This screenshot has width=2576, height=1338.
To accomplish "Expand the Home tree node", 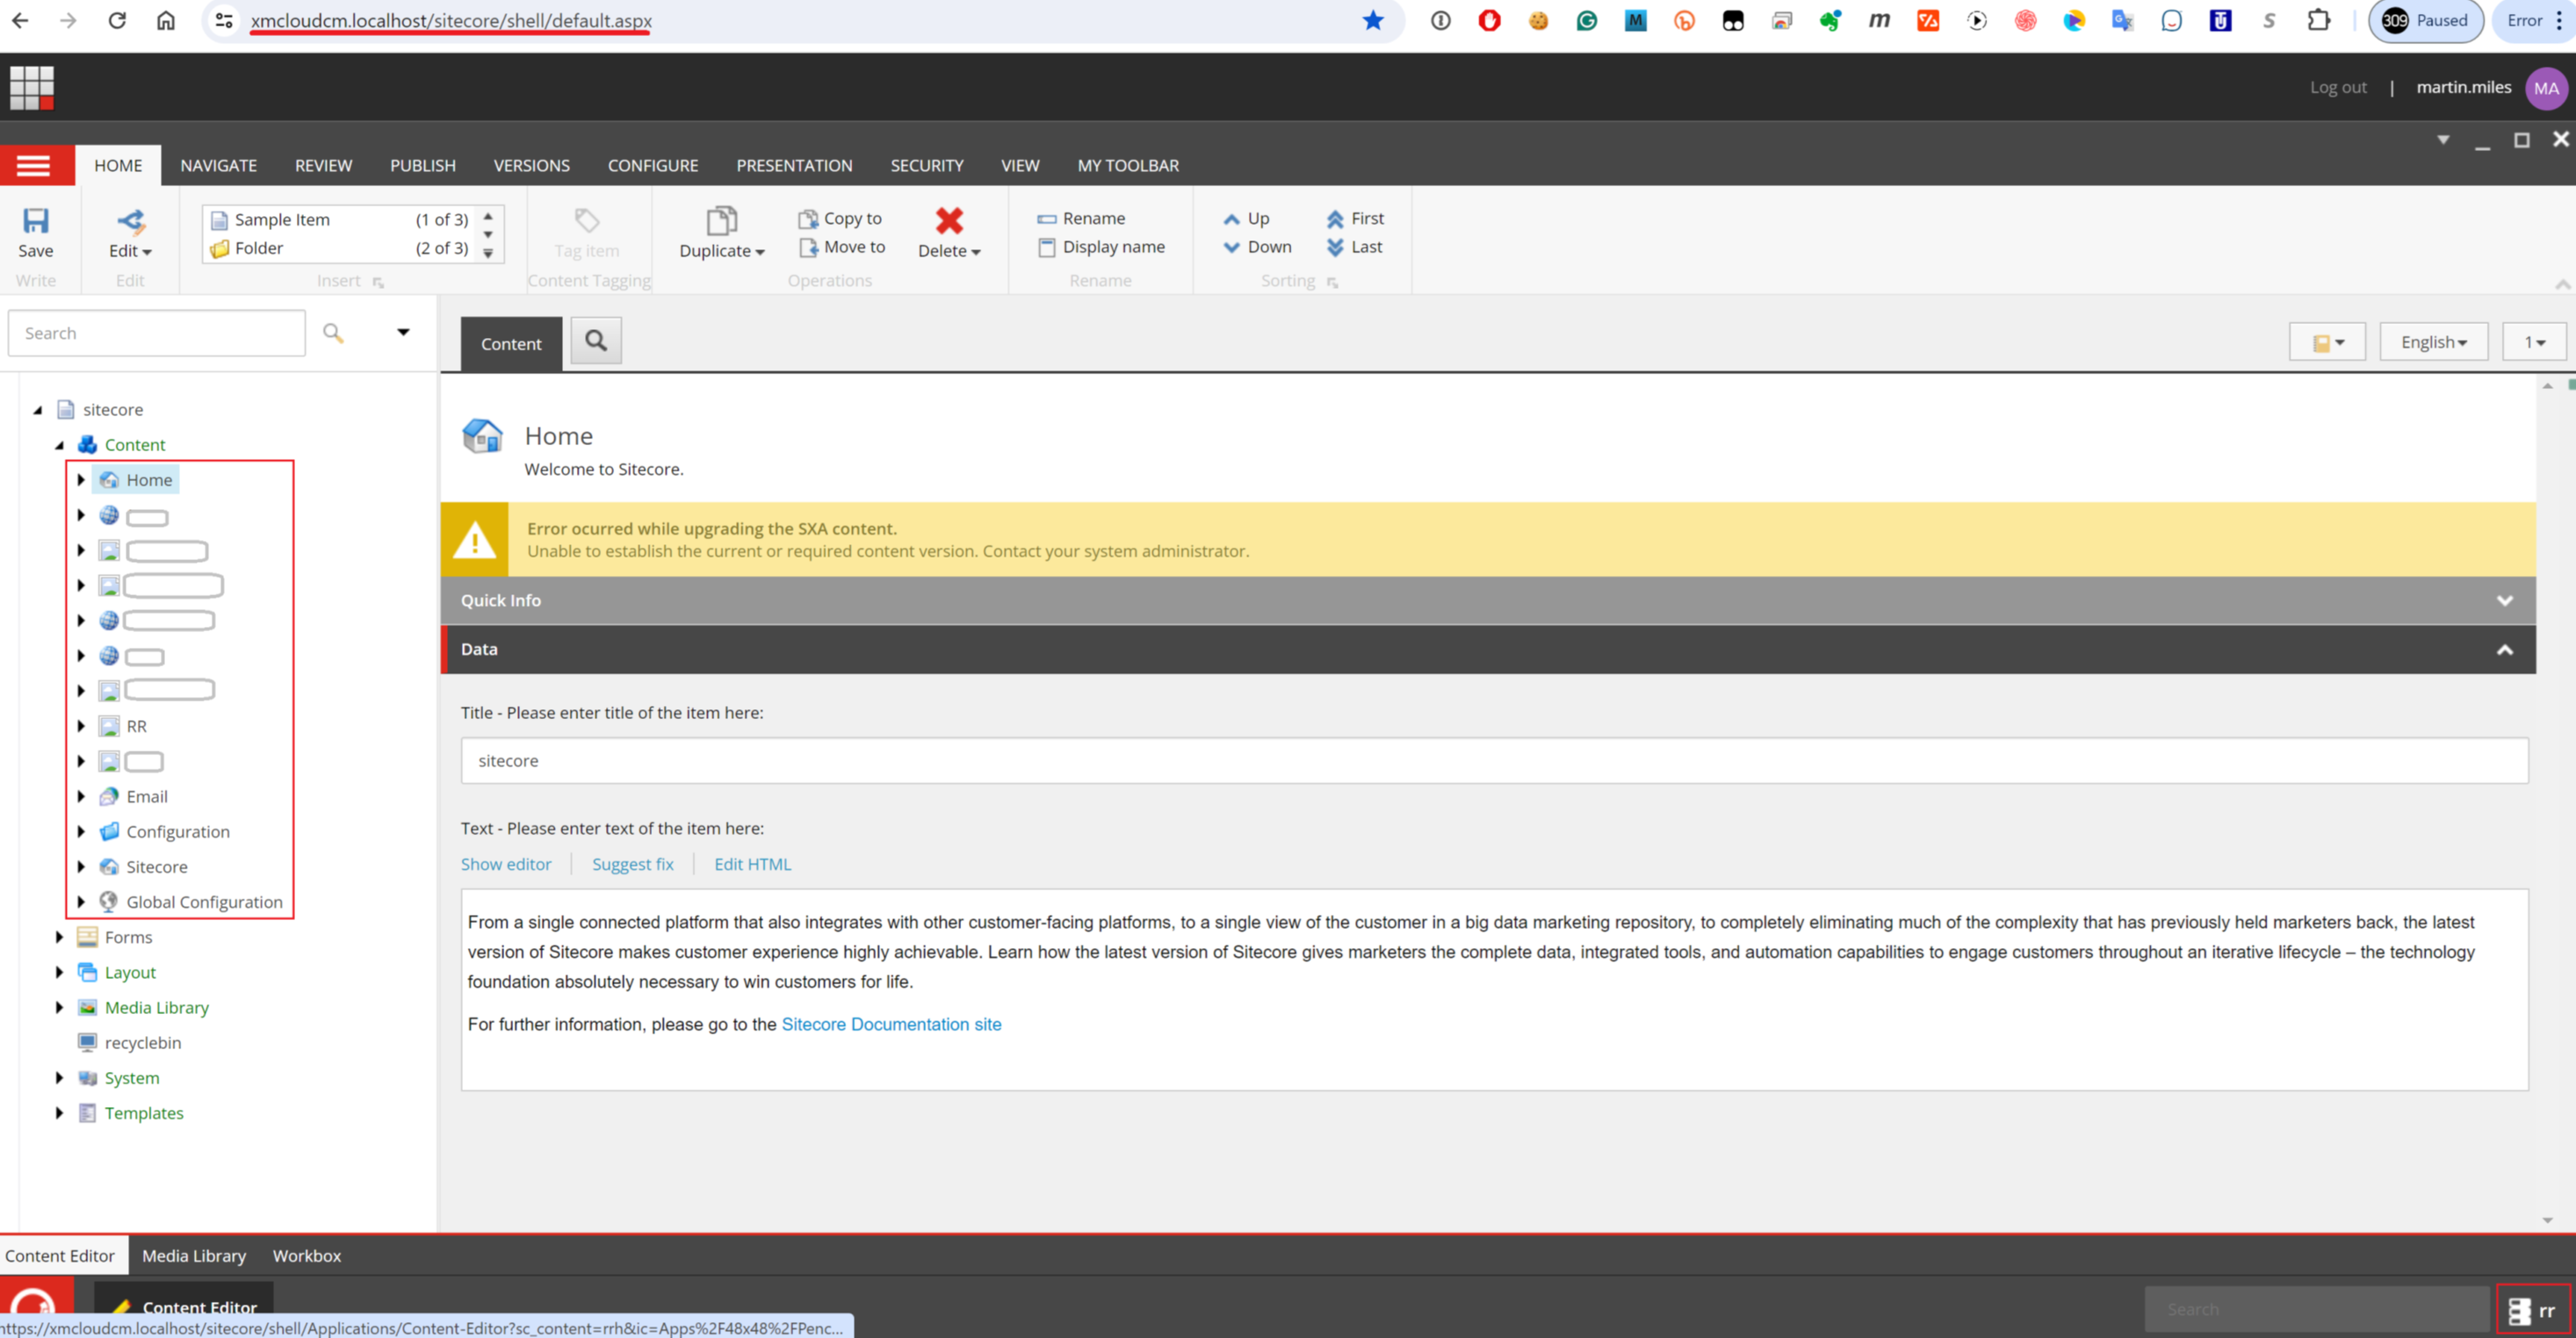I will [x=80, y=478].
